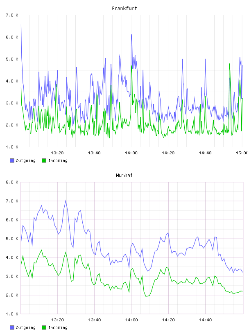Click the 5.0 K axis label in Mumbai chart
The height and width of the screenshot is (334, 249).
(x=12, y=239)
